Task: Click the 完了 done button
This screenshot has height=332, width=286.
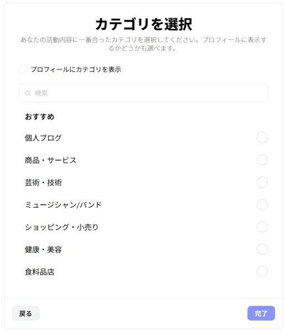Action: click(x=261, y=313)
